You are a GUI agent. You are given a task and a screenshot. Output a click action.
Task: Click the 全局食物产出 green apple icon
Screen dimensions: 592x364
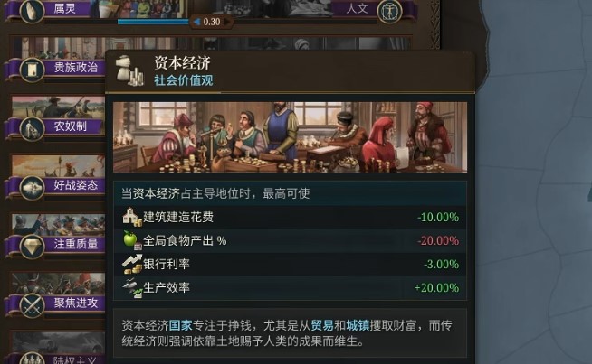pos(132,240)
